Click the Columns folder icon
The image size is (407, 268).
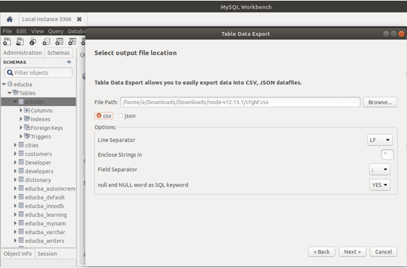pos(27,110)
